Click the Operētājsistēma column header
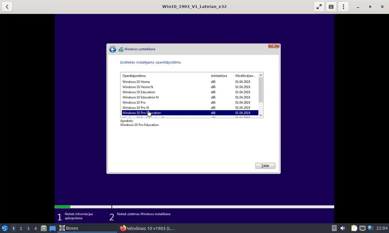 point(165,76)
